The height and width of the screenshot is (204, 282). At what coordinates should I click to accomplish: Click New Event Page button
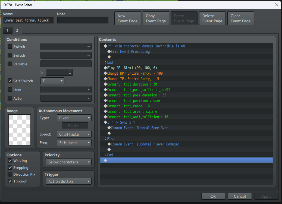(127, 19)
